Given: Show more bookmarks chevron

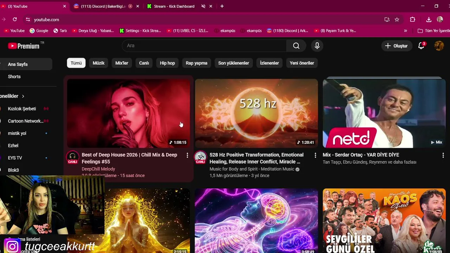Looking at the screenshot, I should [x=405, y=31].
